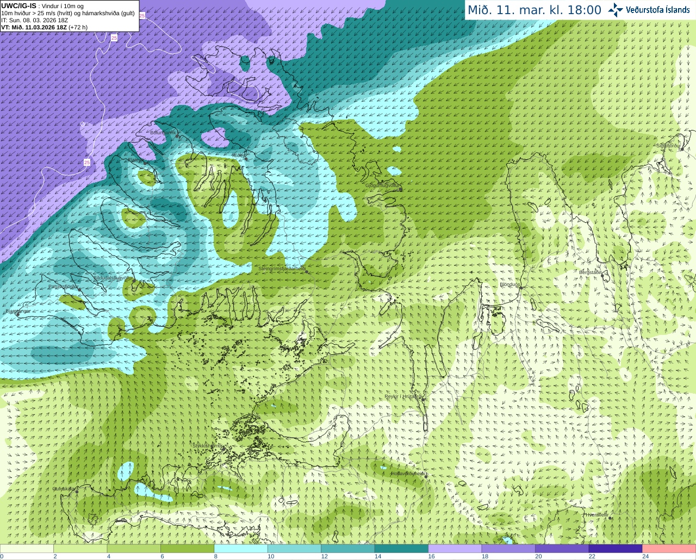Click the VT: Mið. 11.03.2026 18Z (+72 h) line
696x560 pixels.
coord(45,27)
